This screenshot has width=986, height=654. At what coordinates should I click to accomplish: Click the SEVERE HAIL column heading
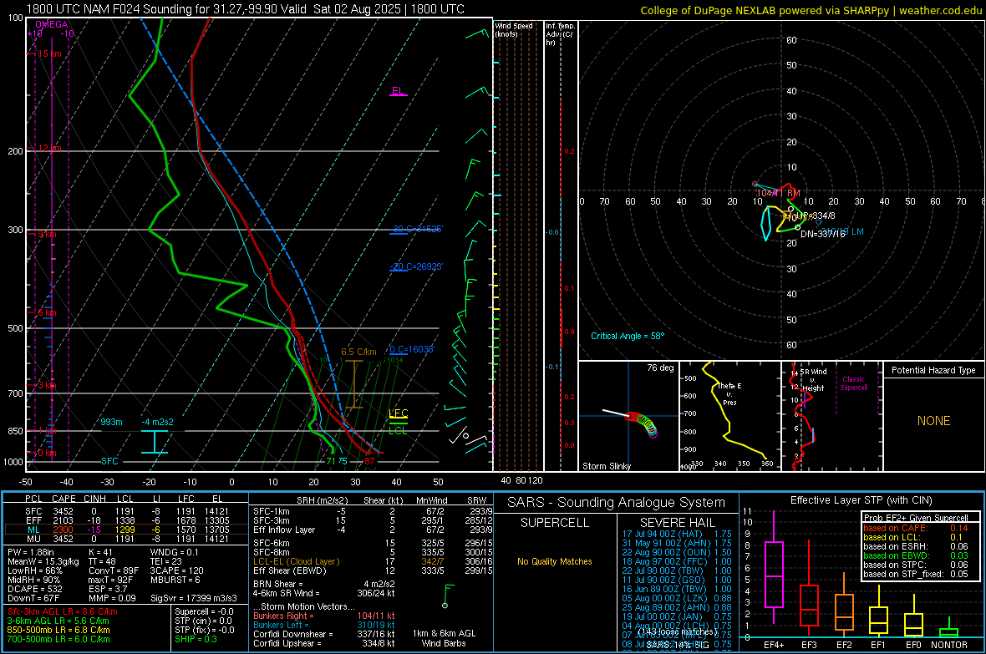click(x=677, y=523)
